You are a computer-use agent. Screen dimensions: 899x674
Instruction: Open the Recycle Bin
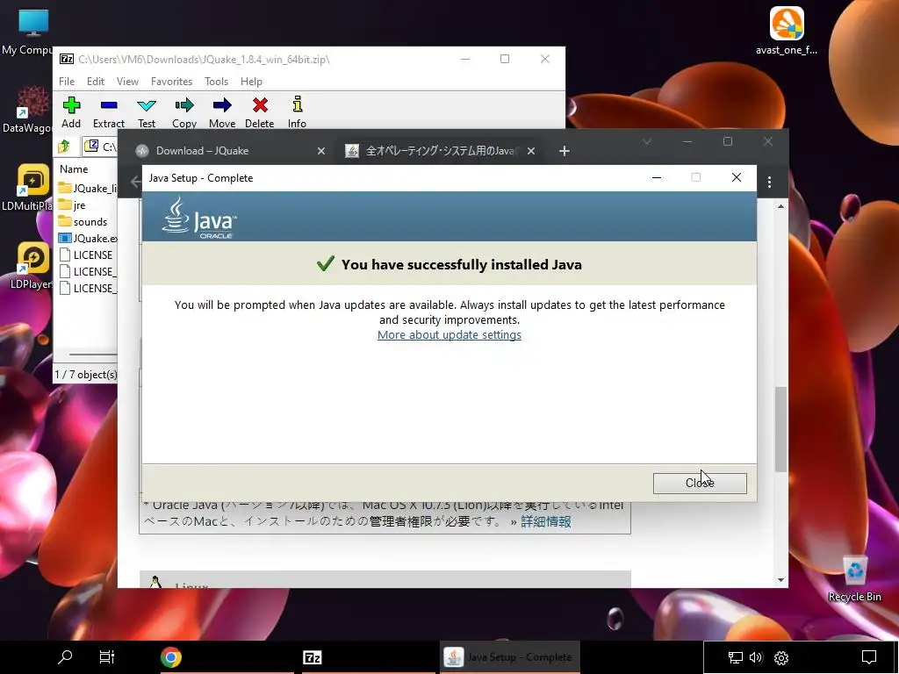[854, 579]
